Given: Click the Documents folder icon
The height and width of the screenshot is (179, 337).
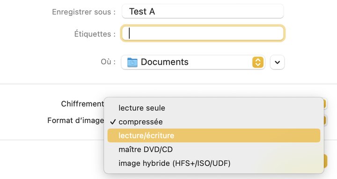Looking at the screenshot, I should tap(132, 62).
